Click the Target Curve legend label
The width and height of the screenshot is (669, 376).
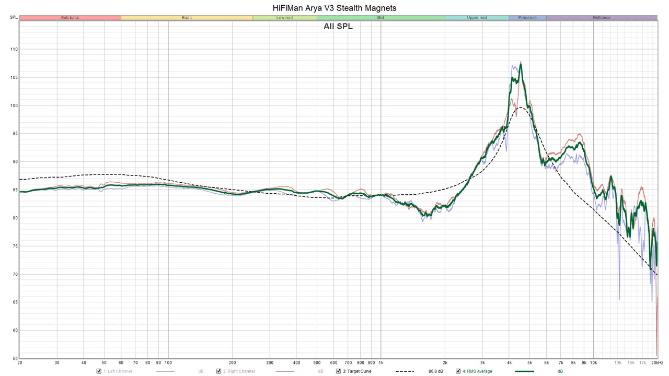(357, 371)
